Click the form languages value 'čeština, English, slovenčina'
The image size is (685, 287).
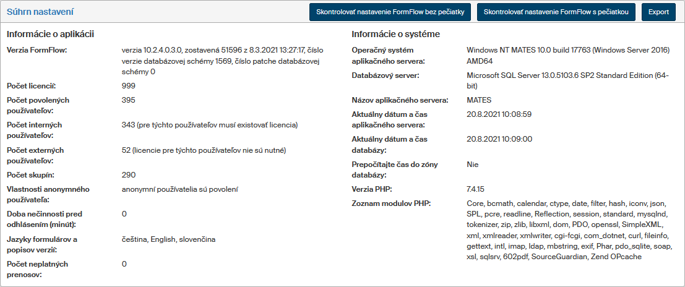pyautogui.click(x=168, y=239)
